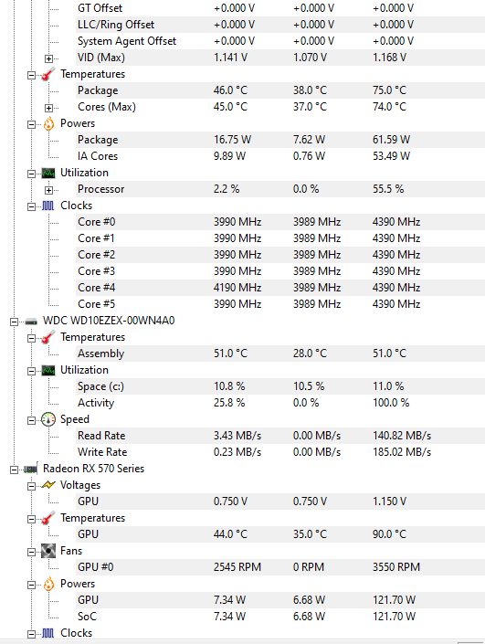Collapse the Speed section
485x644 pixels.
point(31,420)
